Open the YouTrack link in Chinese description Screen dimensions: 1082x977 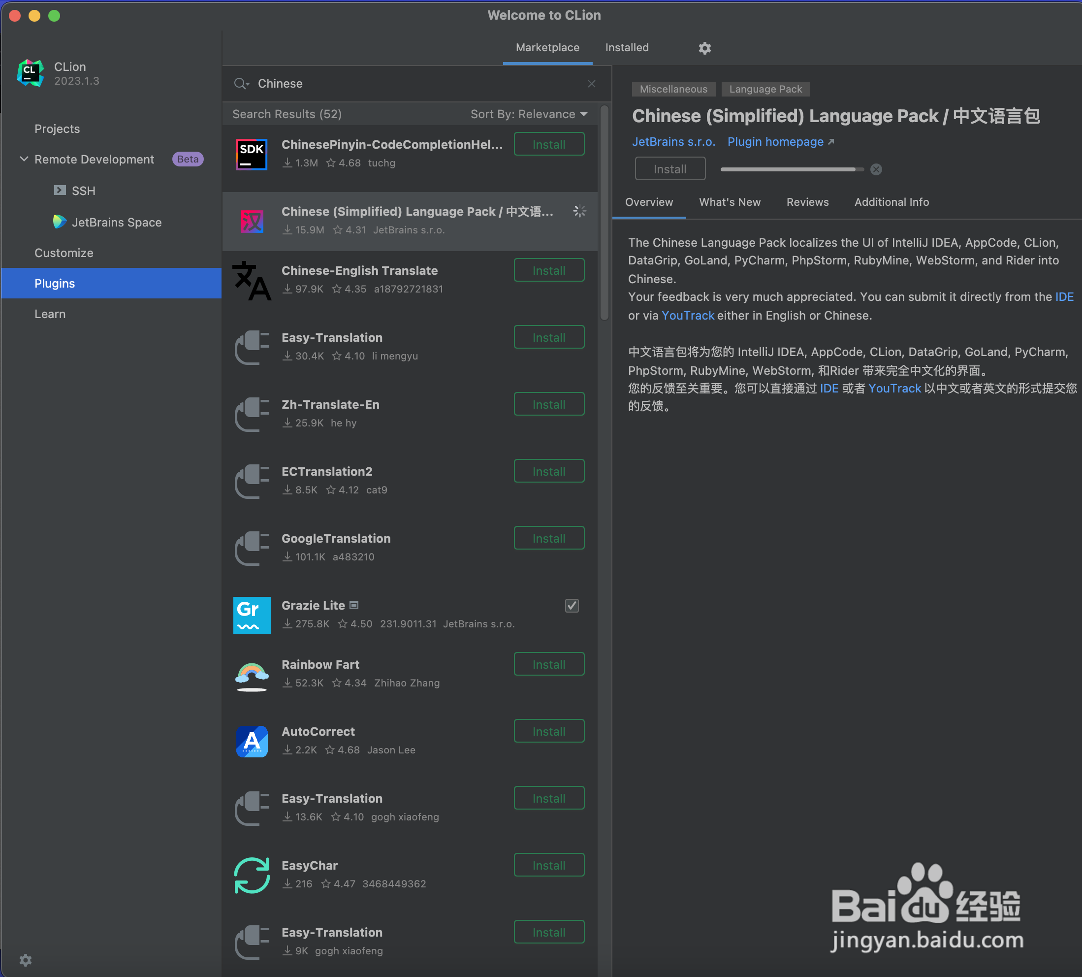[894, 389]
